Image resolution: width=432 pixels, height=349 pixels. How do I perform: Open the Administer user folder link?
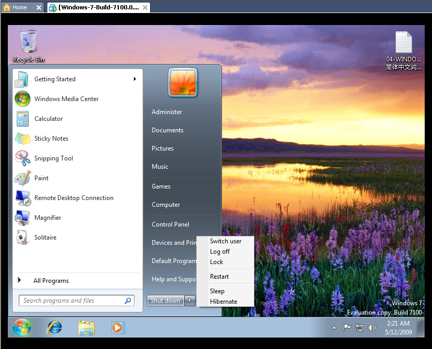point(167,112)
